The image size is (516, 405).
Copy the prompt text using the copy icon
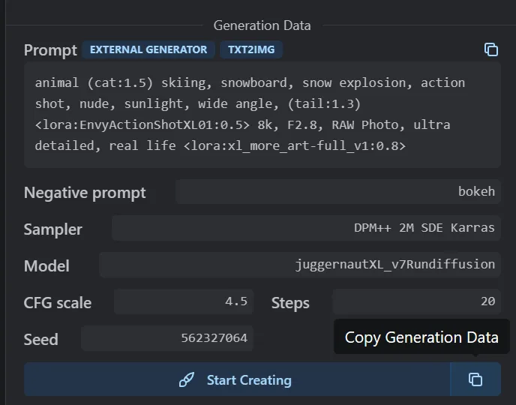pyautogui.click(x=491, y=49)
